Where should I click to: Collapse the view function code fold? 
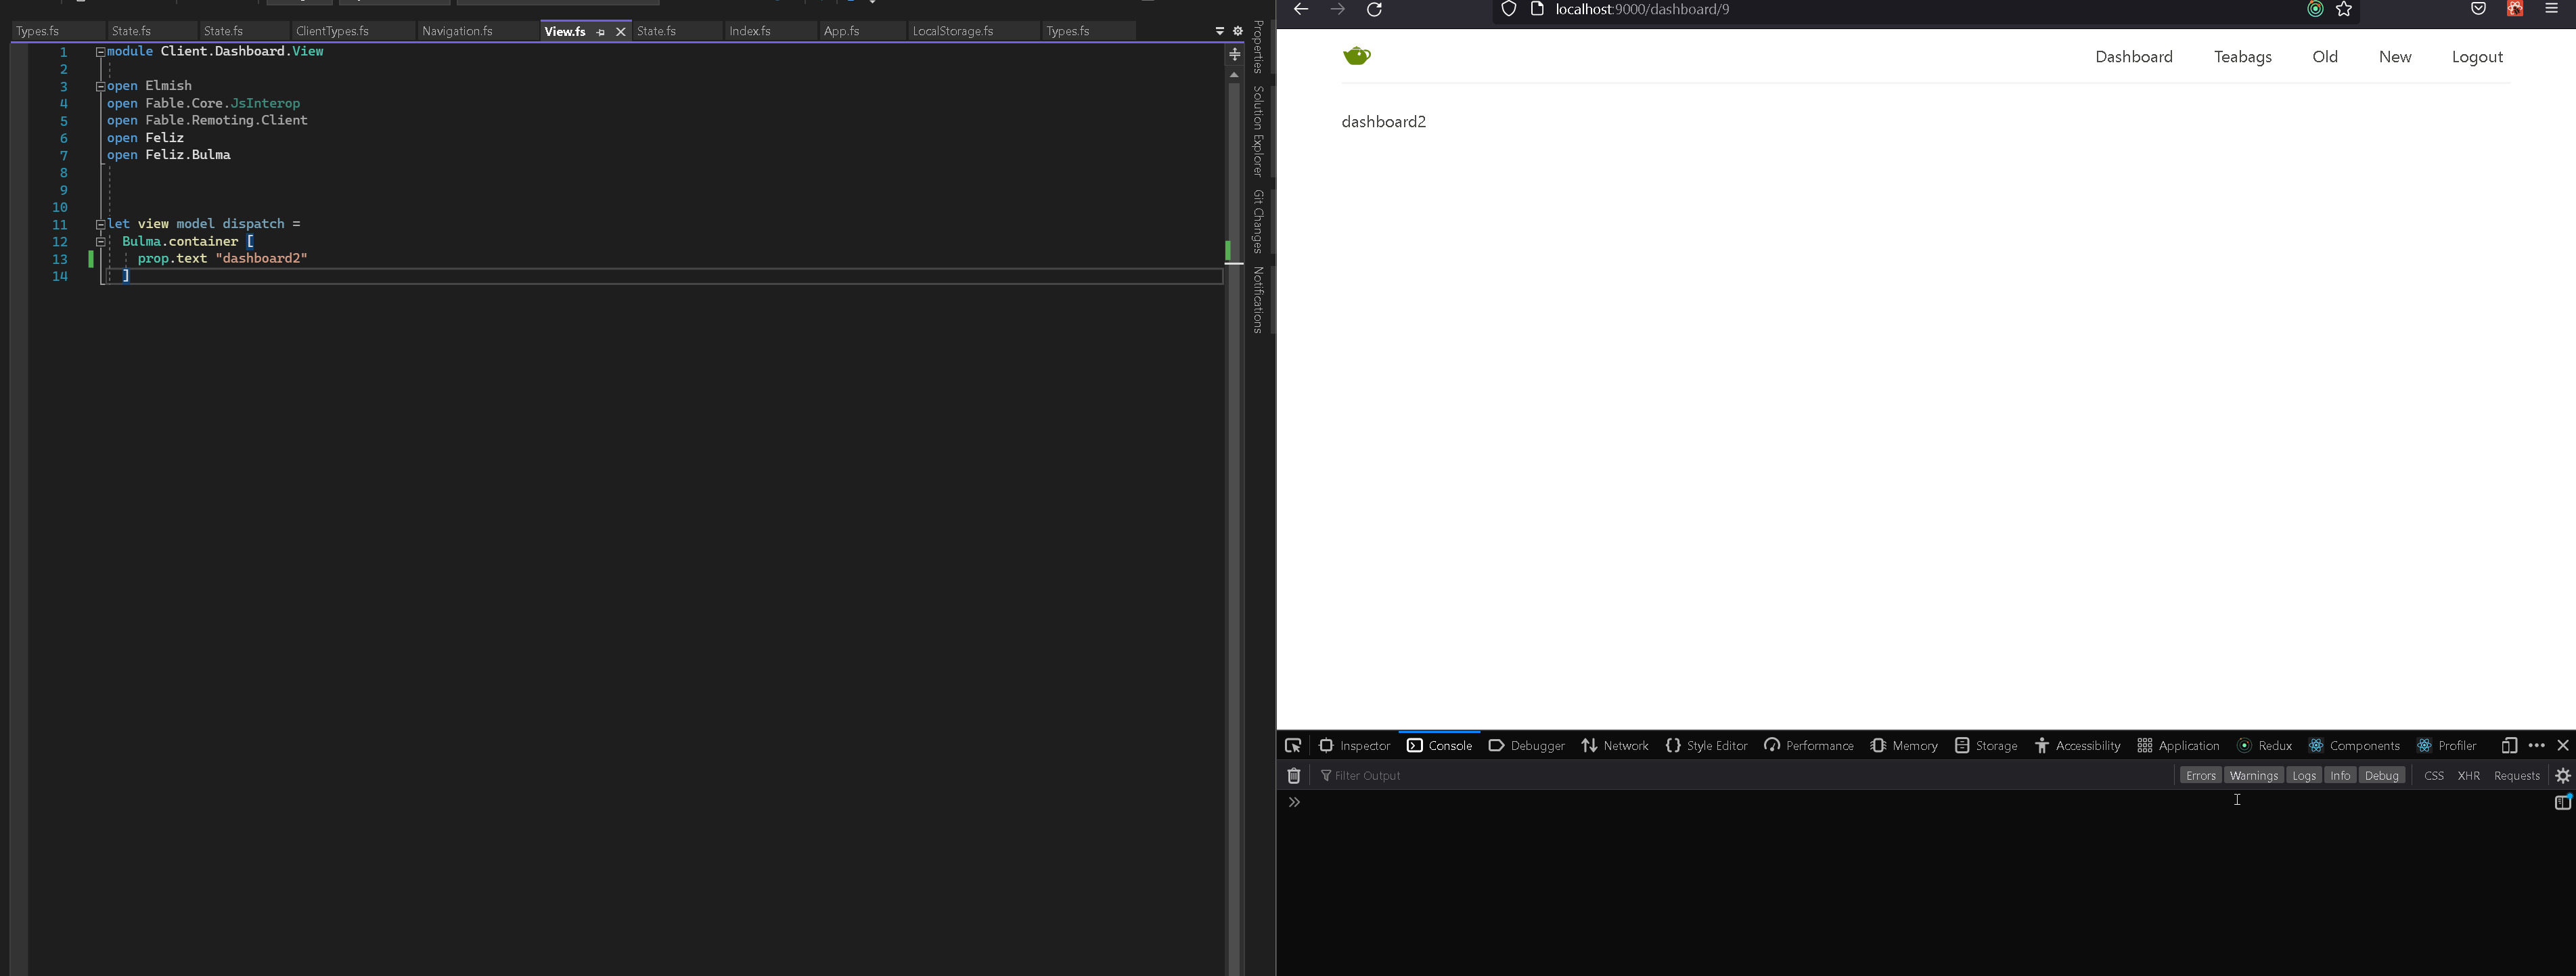100,224
